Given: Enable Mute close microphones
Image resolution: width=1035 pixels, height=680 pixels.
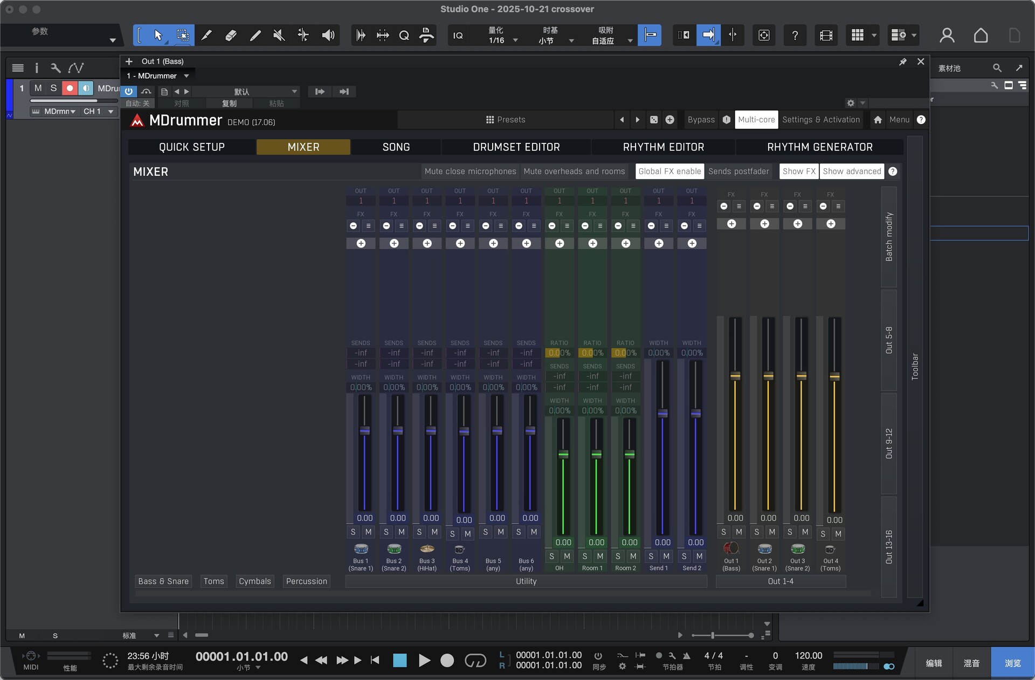Looking at the screenshot, I should [470, 171].
